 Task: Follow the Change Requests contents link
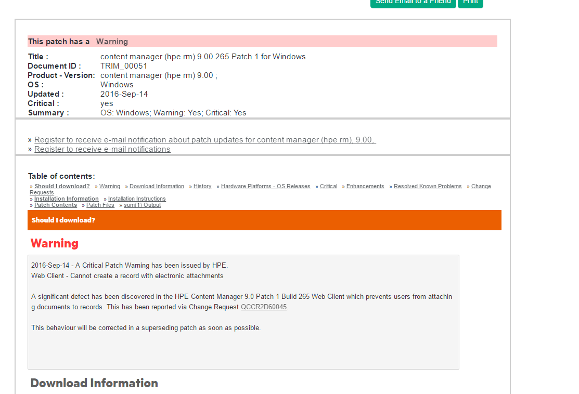pyautogui.click(x=481, y=186)
